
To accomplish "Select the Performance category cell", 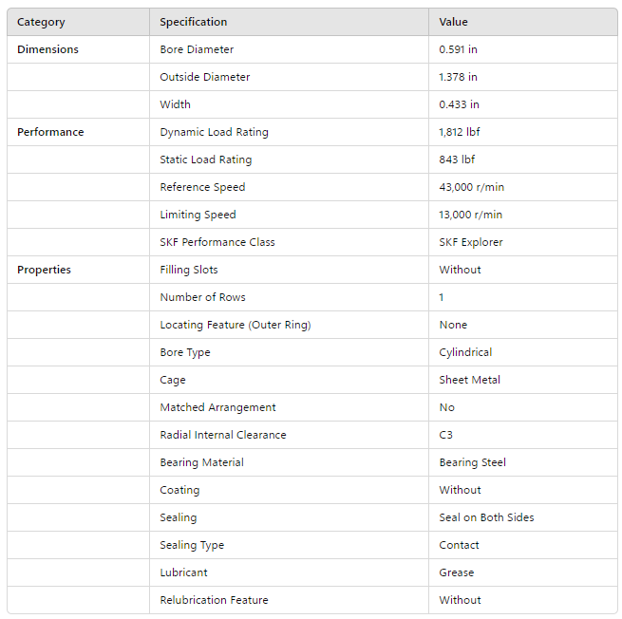I will [50, 132].
